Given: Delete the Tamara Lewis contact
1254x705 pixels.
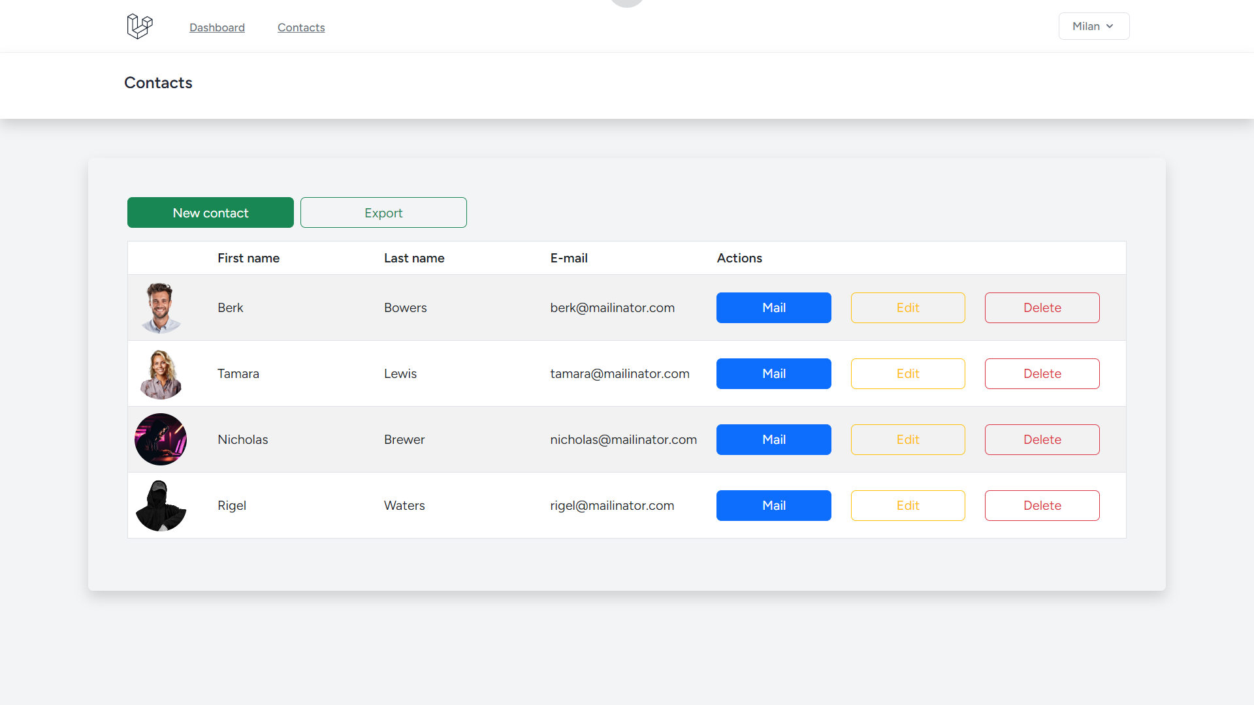Looking at the screenshot, I should (1042, 374).
